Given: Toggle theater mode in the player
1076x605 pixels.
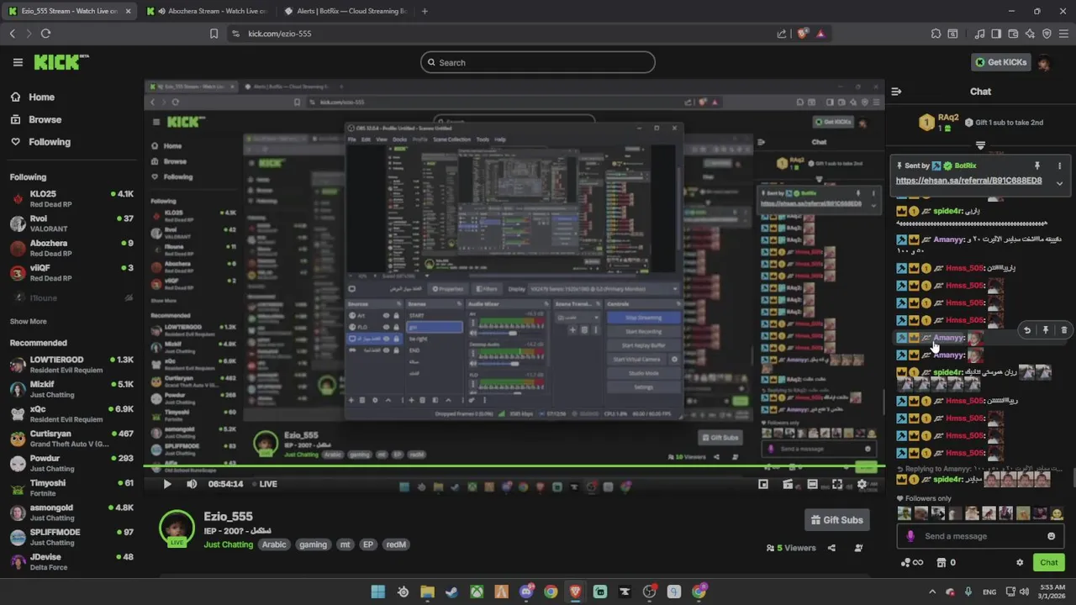Looking at the screenshot, I should (812, 484).
